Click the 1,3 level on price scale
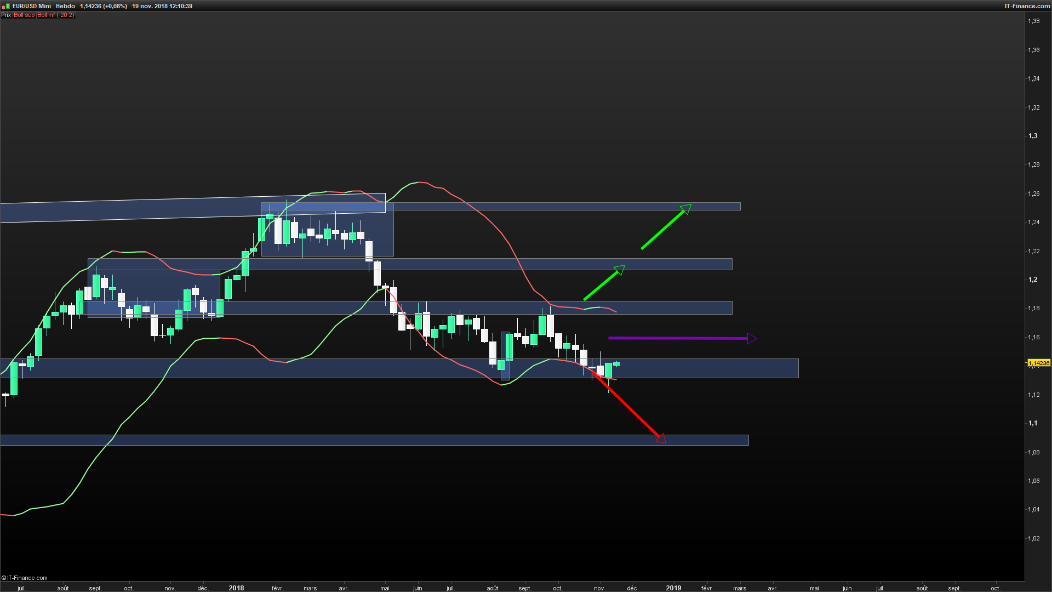The height and width of the screenshot is (592, 1052). click(1033, 136)
